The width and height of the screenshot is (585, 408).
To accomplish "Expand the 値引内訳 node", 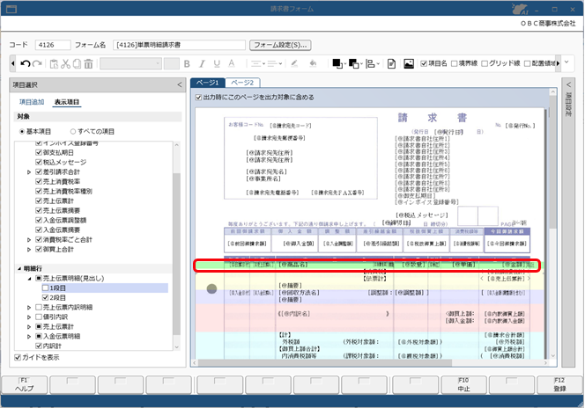I will click(29, 317).
